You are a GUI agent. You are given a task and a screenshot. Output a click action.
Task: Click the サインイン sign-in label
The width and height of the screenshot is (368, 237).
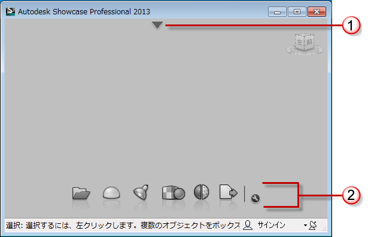point(271,225)
